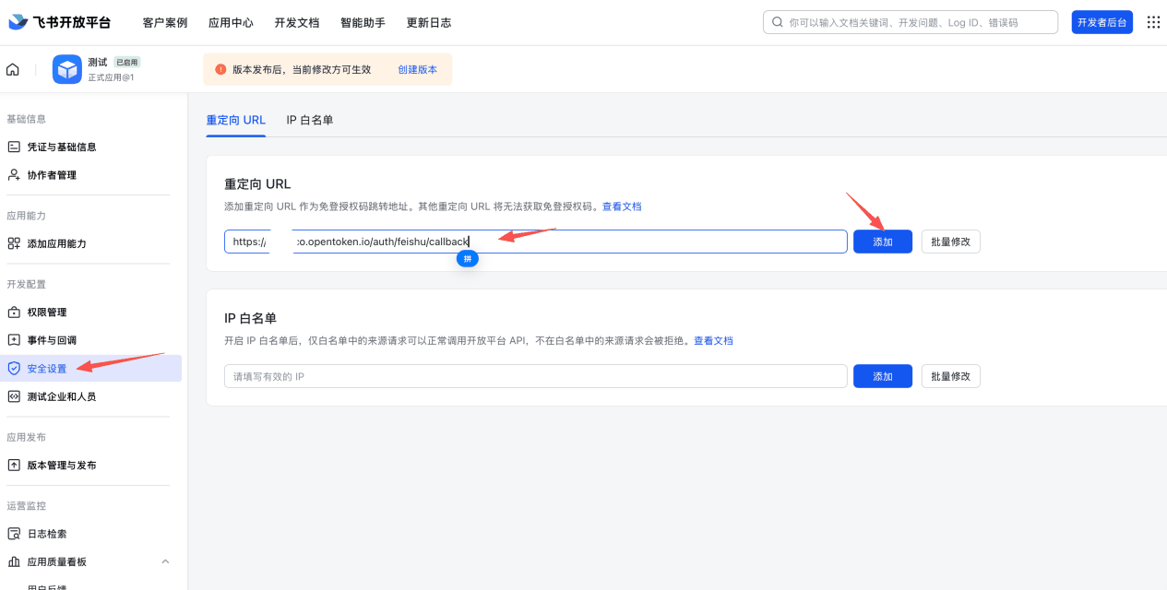1167x590 pixels.
Task: Open 智能助手 in the top navigation
Action: tap(363, 22)
